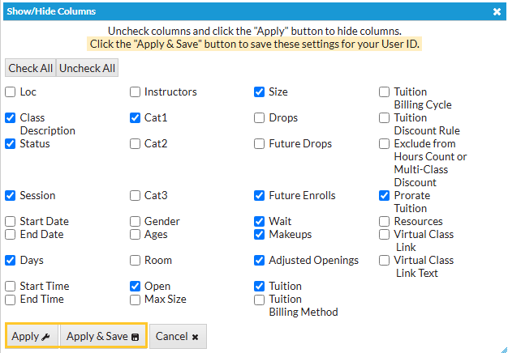Viewport: 508px width, 353px height.
Task: Cancel the column changes
Action: [x=177, y=336]
